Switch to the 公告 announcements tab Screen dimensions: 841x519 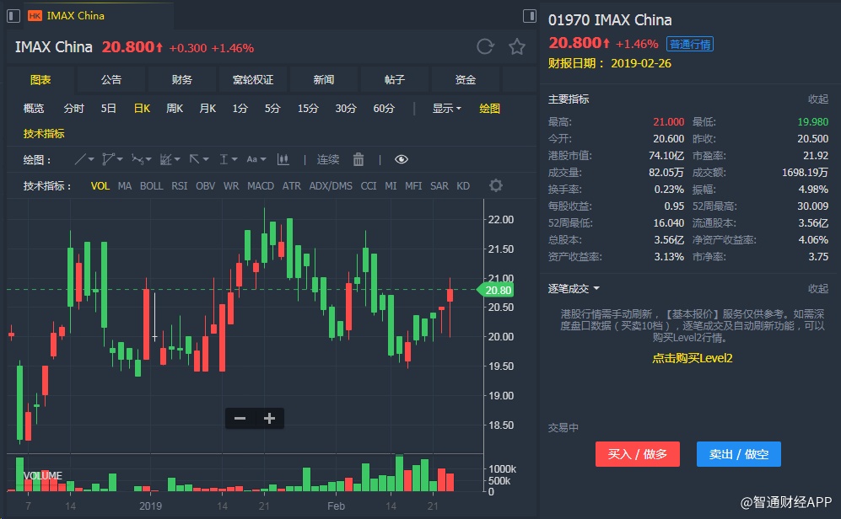111,79
